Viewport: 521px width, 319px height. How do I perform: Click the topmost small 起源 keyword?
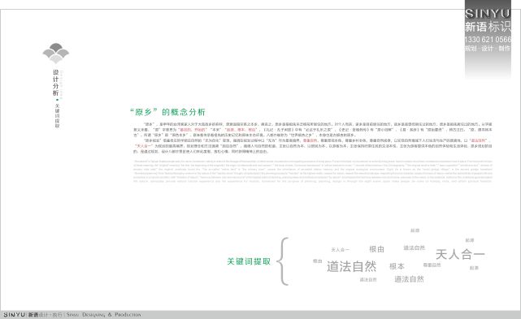(415, 231)
